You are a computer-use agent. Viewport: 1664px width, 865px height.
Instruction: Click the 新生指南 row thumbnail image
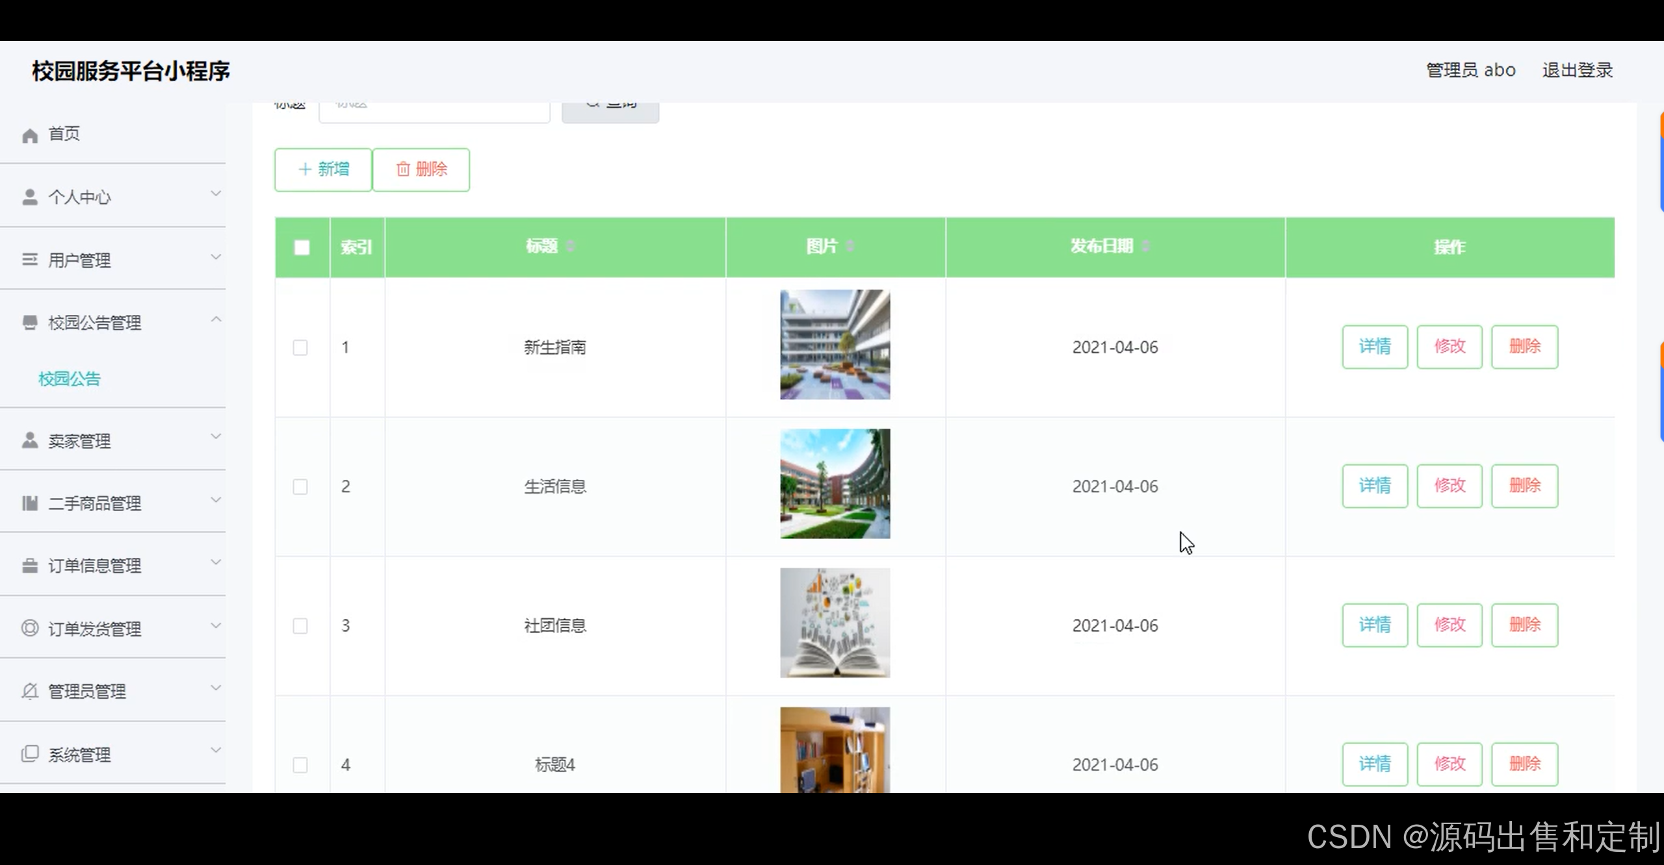tap(835, 344)
